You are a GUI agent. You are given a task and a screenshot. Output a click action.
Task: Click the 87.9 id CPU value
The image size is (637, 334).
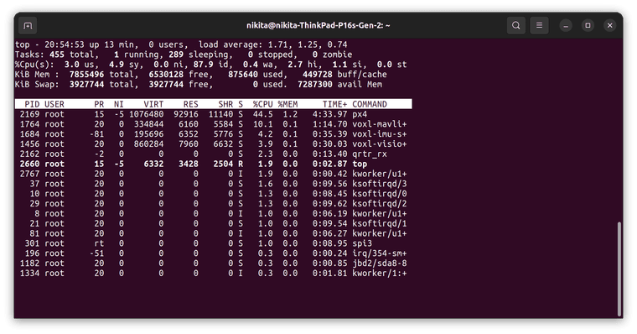point(203,65)
